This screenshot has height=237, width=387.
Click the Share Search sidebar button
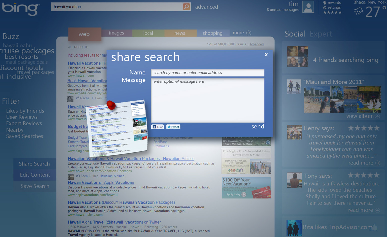click(x=35, y=164)
